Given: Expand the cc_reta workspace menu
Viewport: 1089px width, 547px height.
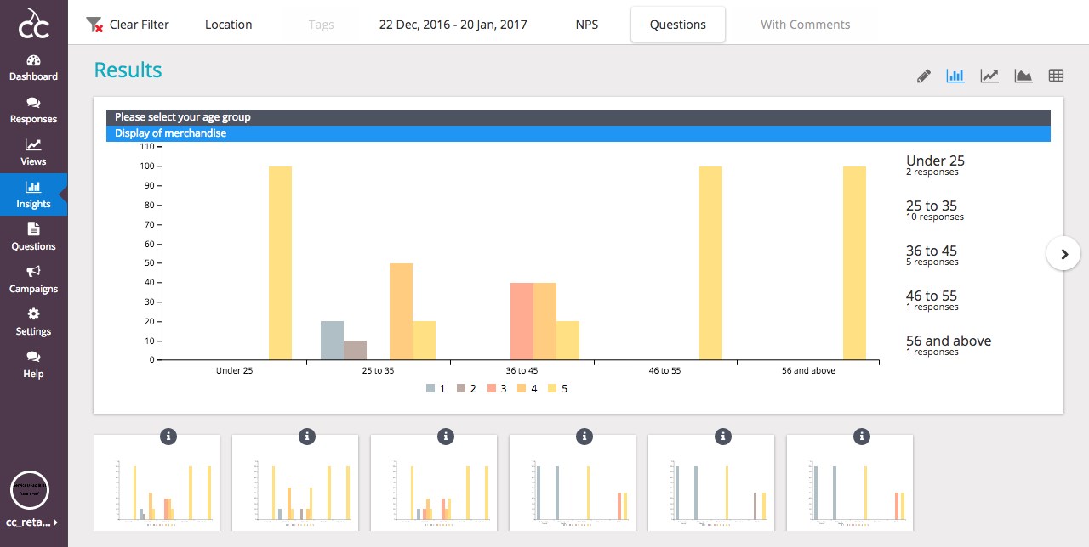Looking at the screenshot, I should pos(32,522).
